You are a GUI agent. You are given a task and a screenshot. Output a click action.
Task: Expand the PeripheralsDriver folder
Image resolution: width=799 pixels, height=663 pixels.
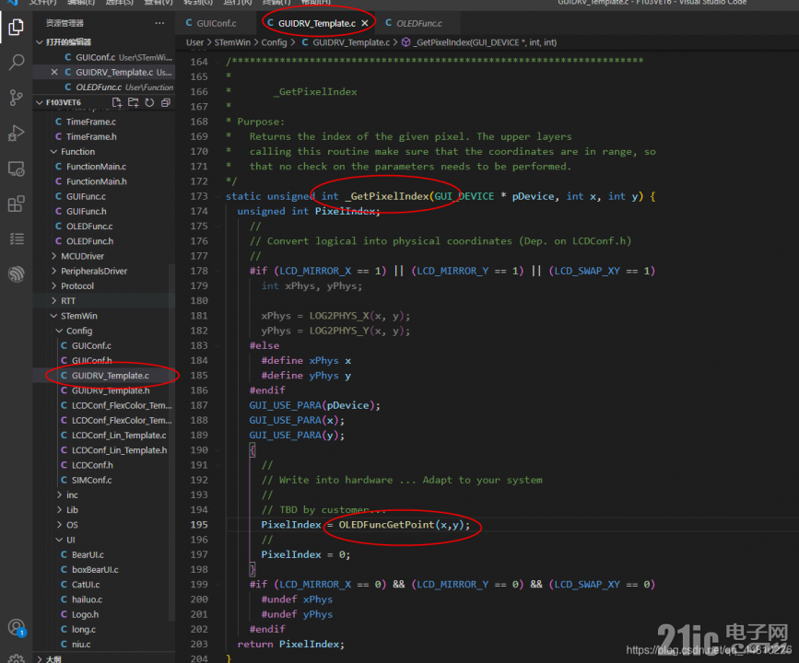coord(54,271)
